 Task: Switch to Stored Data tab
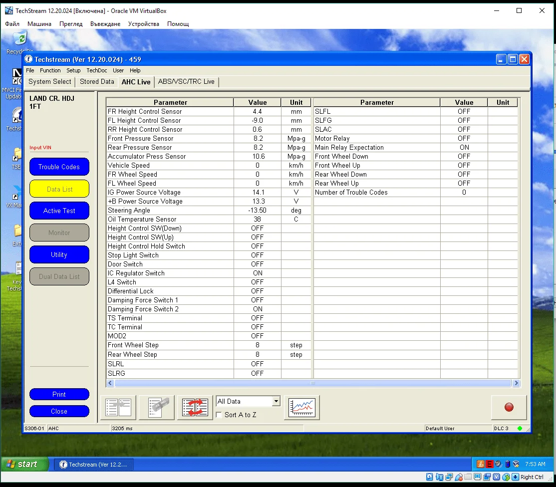tap(97, 81)
